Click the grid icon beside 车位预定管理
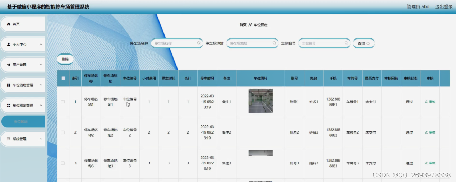 9,105
